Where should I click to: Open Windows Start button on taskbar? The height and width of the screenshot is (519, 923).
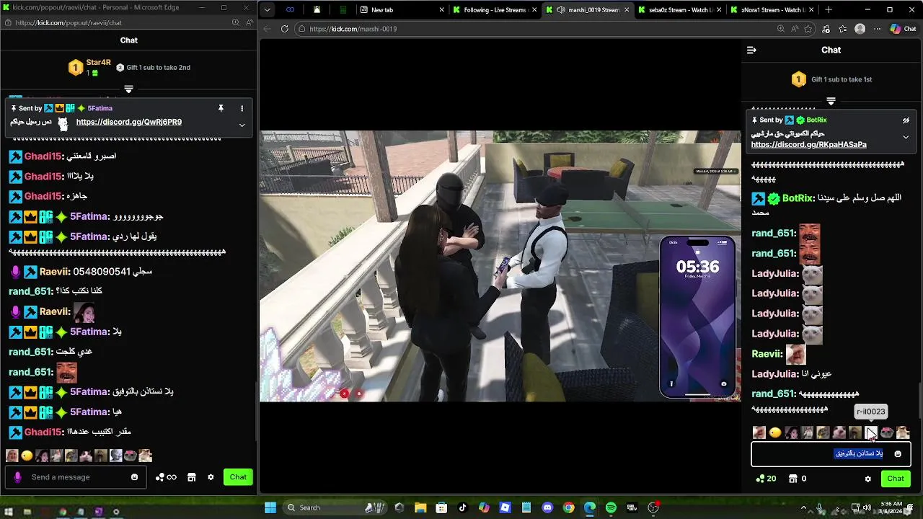pyautogui.click(x=270, y=507)
